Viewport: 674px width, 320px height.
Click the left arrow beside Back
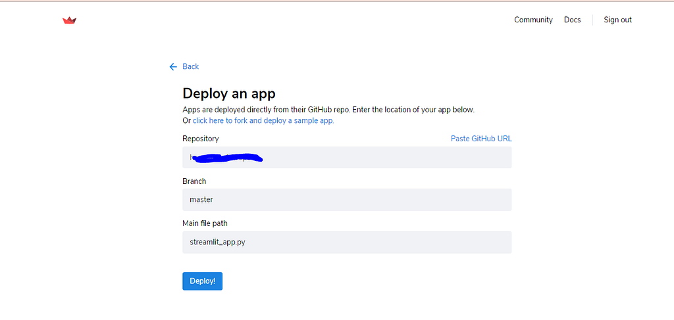173,66
